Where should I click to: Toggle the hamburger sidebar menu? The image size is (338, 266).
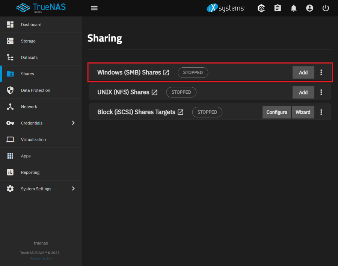[x=94, y=8]
